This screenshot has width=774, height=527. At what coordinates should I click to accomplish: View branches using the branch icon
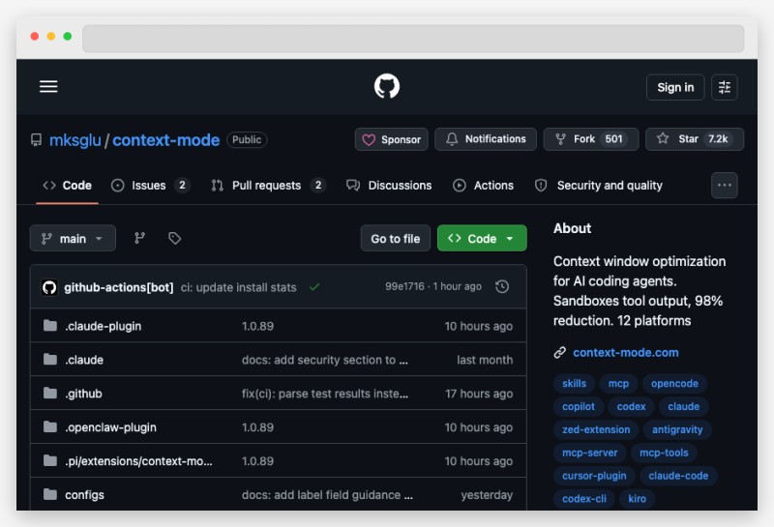139,238
